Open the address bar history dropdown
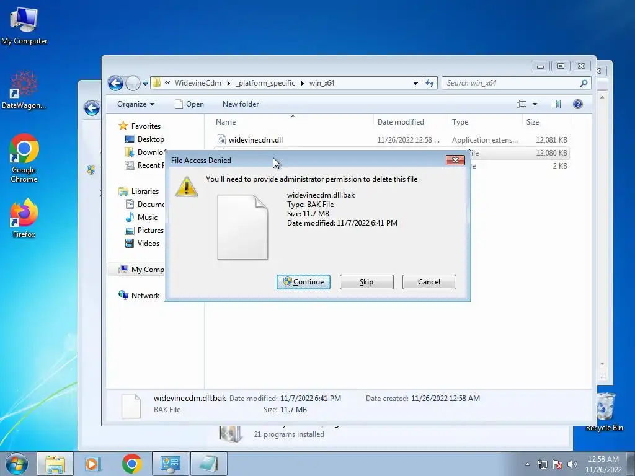Viewport: 635px width, 476px height. pyautogui.click(x=415, y=84)
